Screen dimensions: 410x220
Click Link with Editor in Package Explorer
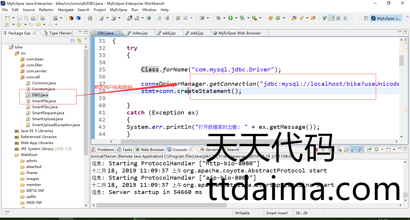click(79, 40)
